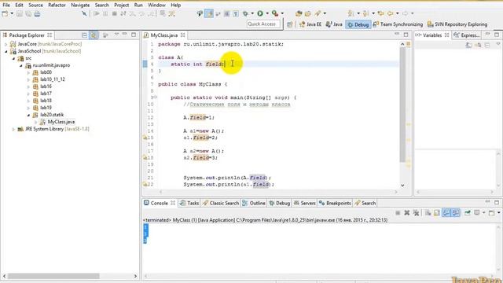This screenshot has width=503, height=283.
Task: Open Team Synchronizing perspective
Action: (398, 24)
